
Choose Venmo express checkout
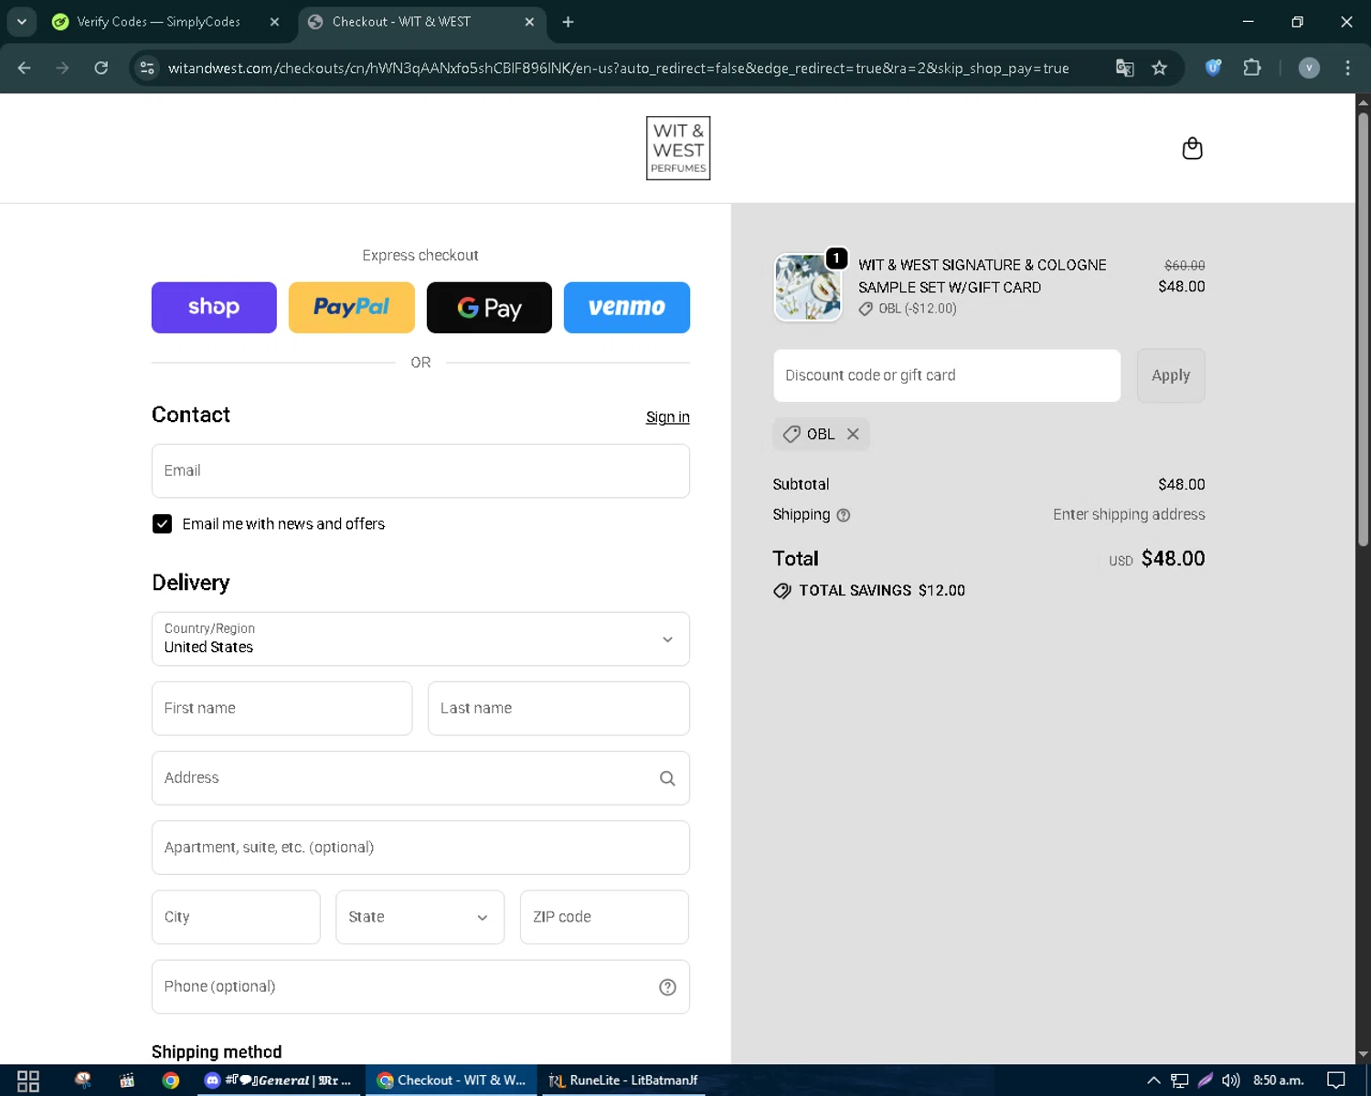pyautogui.click(x=627, y=308)
